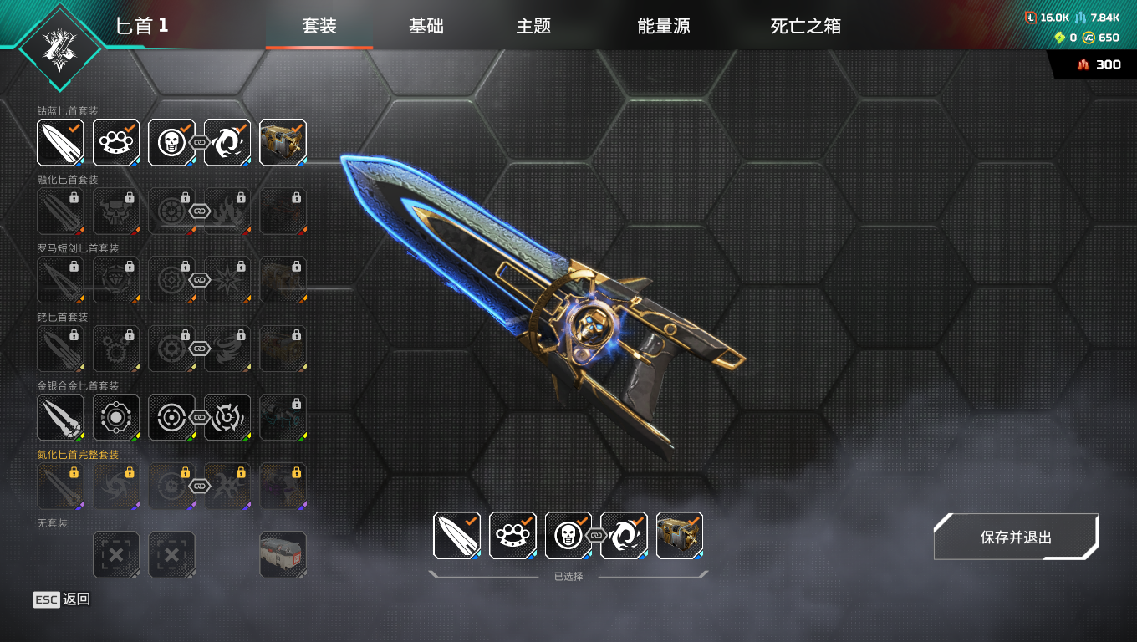Toggle chain link in the bottom selected bar
Screen dimensions: 1137x642
[595, 535]
